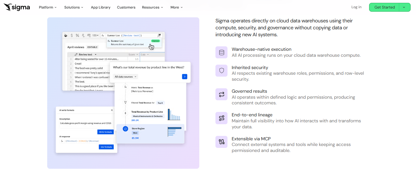
Task: Apply the dollar currency format
Action: [72, 36]
